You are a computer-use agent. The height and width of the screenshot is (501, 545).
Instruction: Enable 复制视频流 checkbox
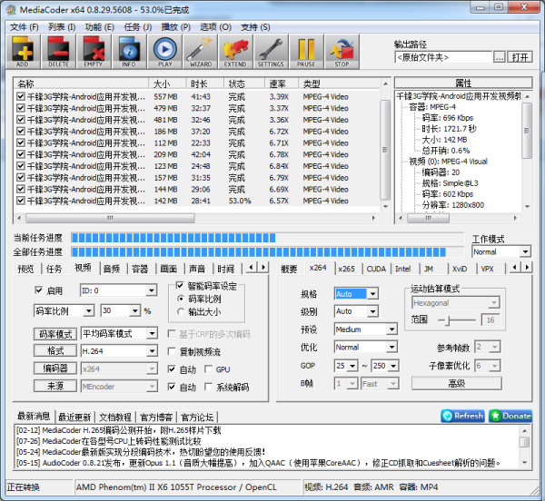click(x=172, y=351)
